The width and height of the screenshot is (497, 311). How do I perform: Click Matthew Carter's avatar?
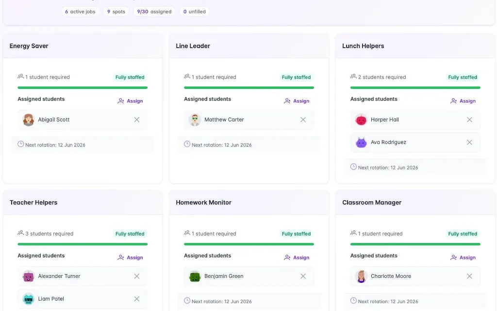pyautogui.click(x=195, y=120)
